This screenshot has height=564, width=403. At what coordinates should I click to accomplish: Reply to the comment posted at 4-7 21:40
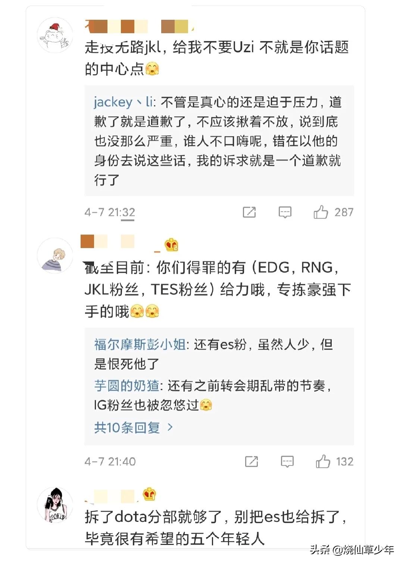coord(287,461)
